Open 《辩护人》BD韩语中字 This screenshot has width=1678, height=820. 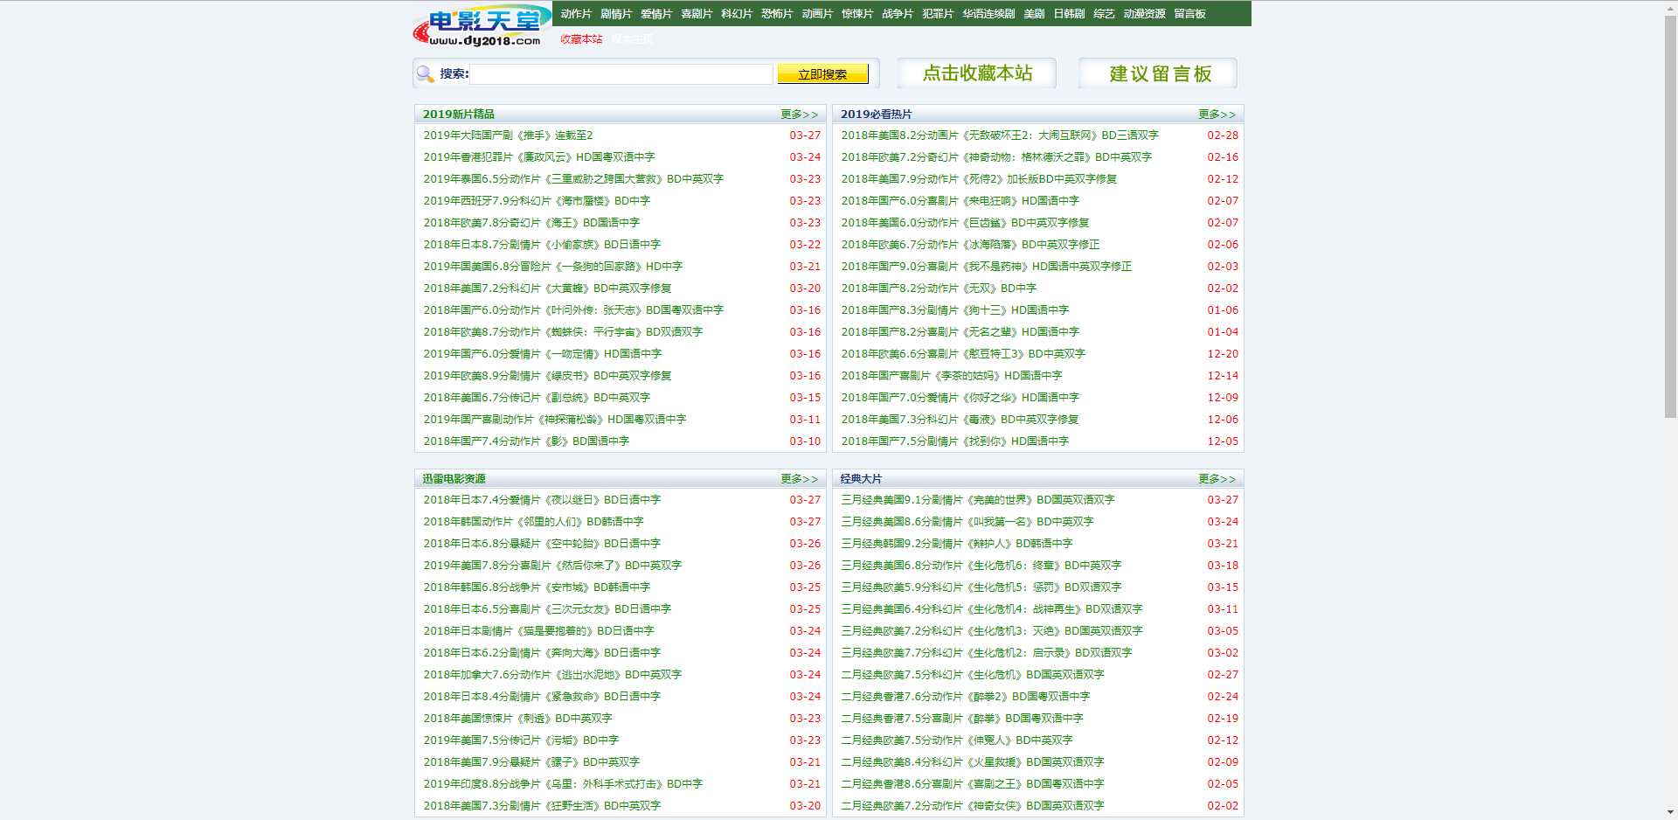point(957,544)
